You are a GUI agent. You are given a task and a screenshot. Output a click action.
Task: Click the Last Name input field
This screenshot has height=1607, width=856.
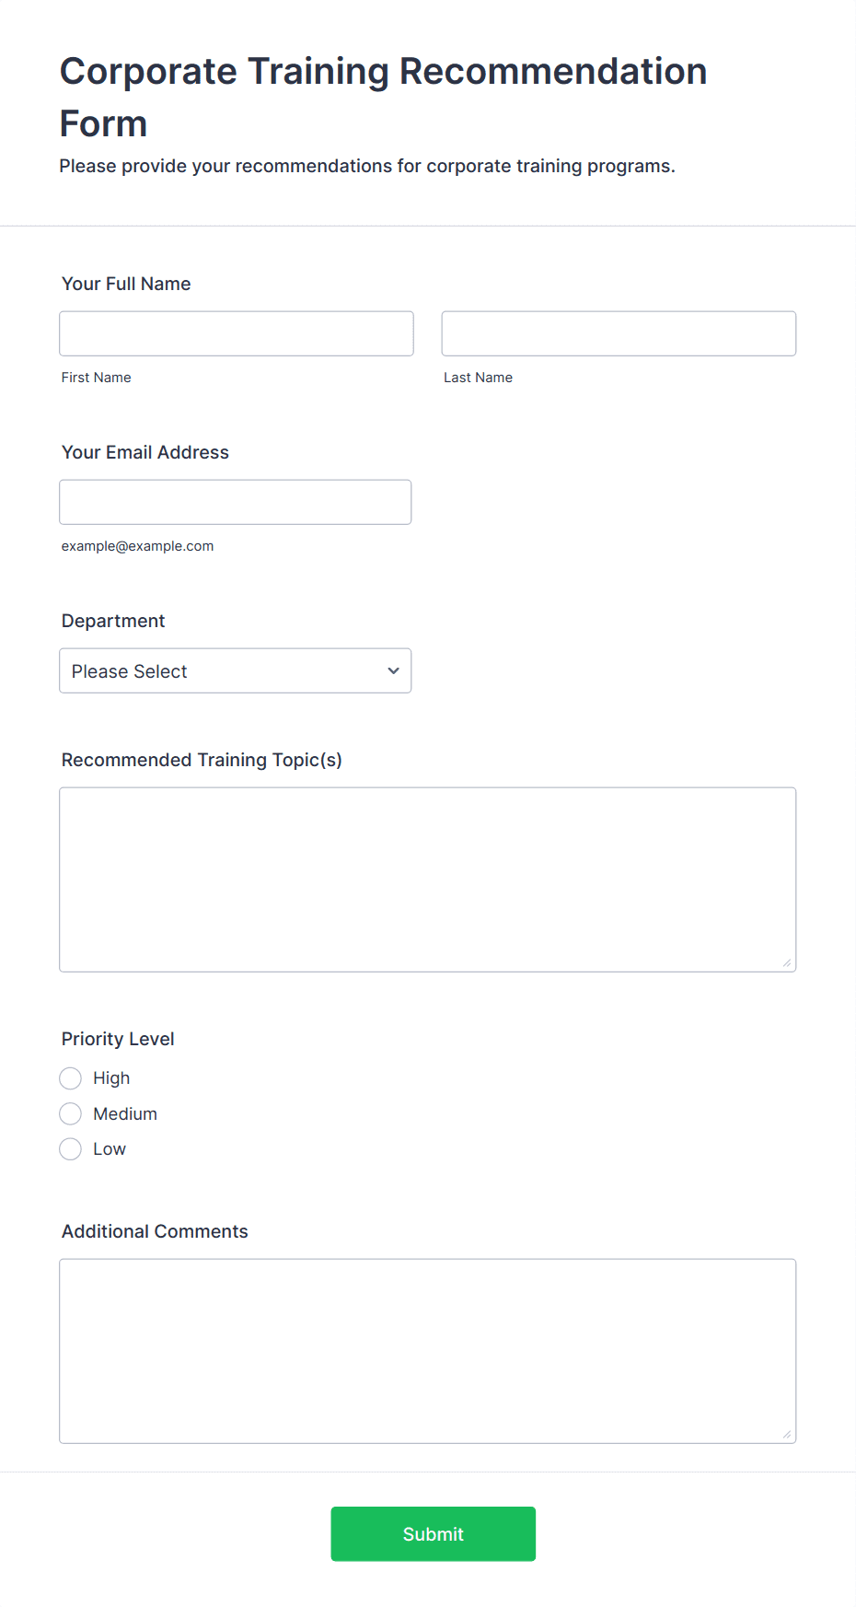pos(619,333)
